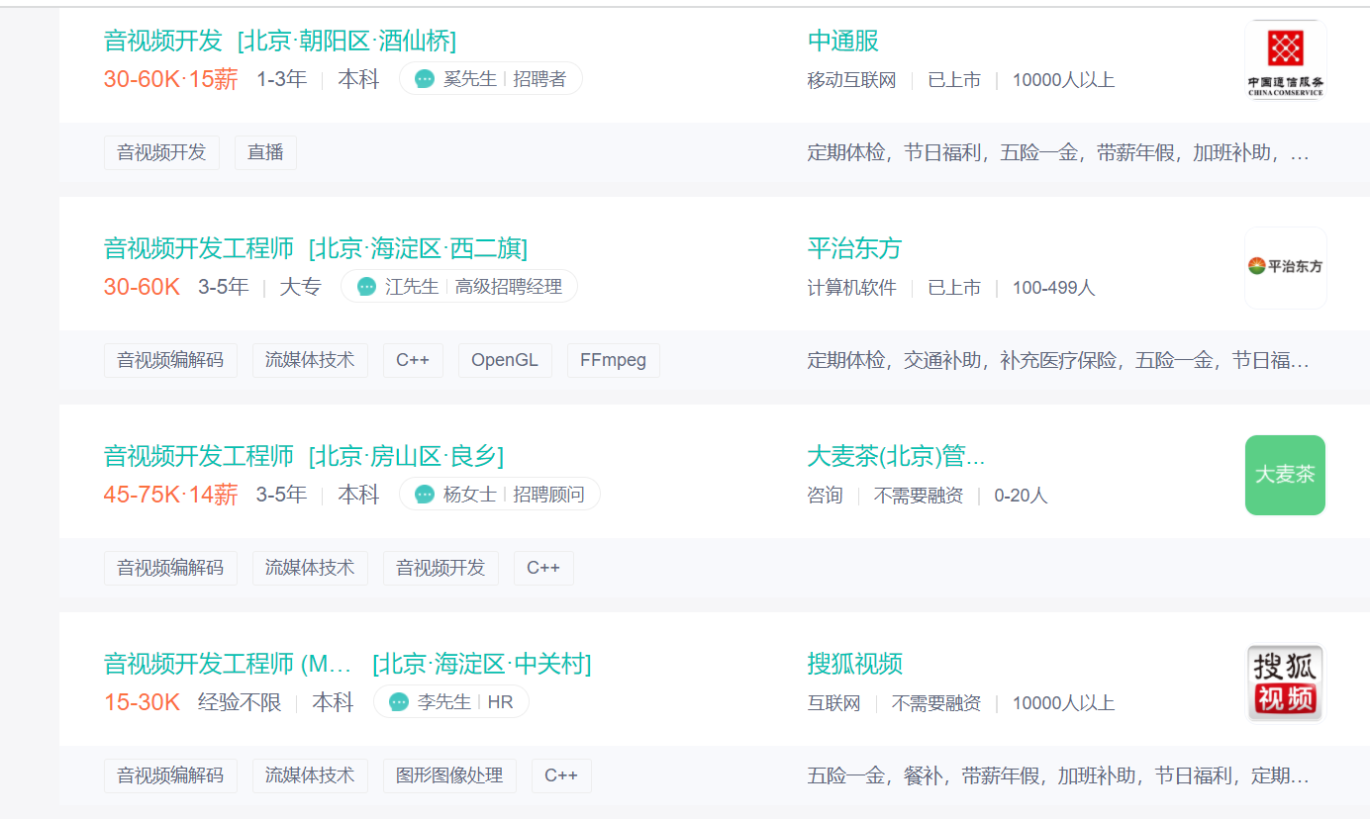Click benefits text starting 定期体检，交通补助
This screenshot has width=1370, height=819.
click(1058, 361)
